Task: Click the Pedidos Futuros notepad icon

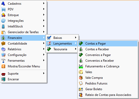Action: pos(81,83)
